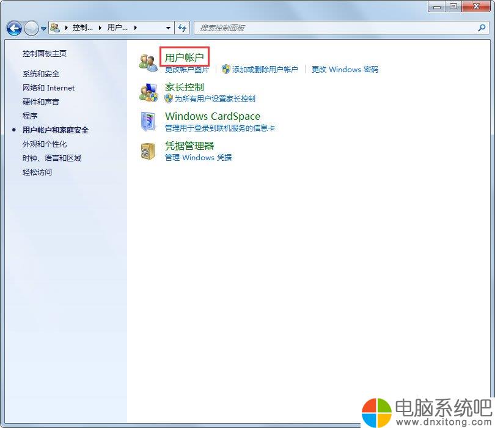This screenshot has height=428, width=495.
Task: Open the 家长控制 heading link
Action: pyautogui.click(x=185, y=87)
